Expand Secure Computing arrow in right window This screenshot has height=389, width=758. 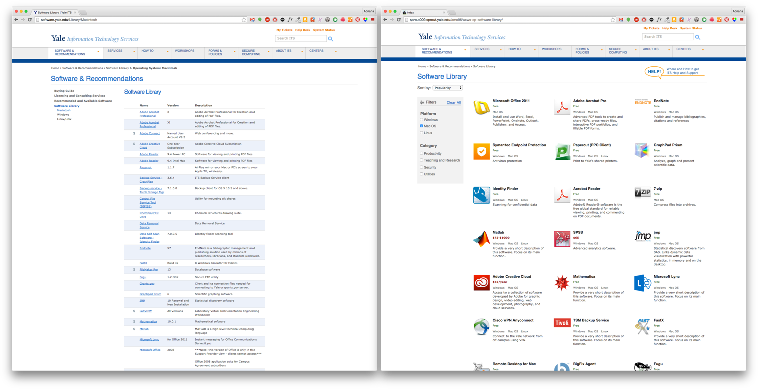[x=636, y=50]
